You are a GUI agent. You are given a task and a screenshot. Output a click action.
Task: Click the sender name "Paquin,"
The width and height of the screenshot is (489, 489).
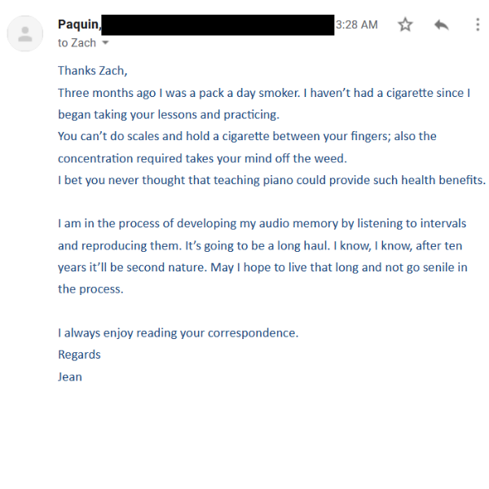(79, 24)
